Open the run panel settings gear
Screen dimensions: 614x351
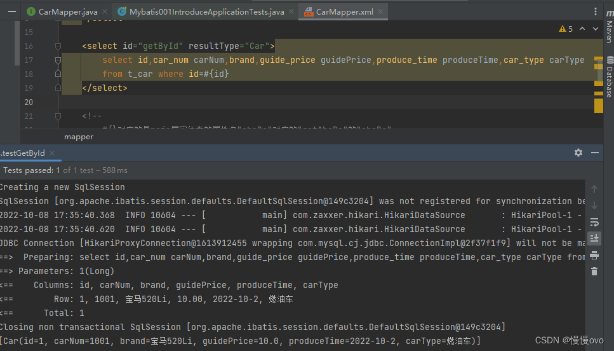click(x=578, y=153)
